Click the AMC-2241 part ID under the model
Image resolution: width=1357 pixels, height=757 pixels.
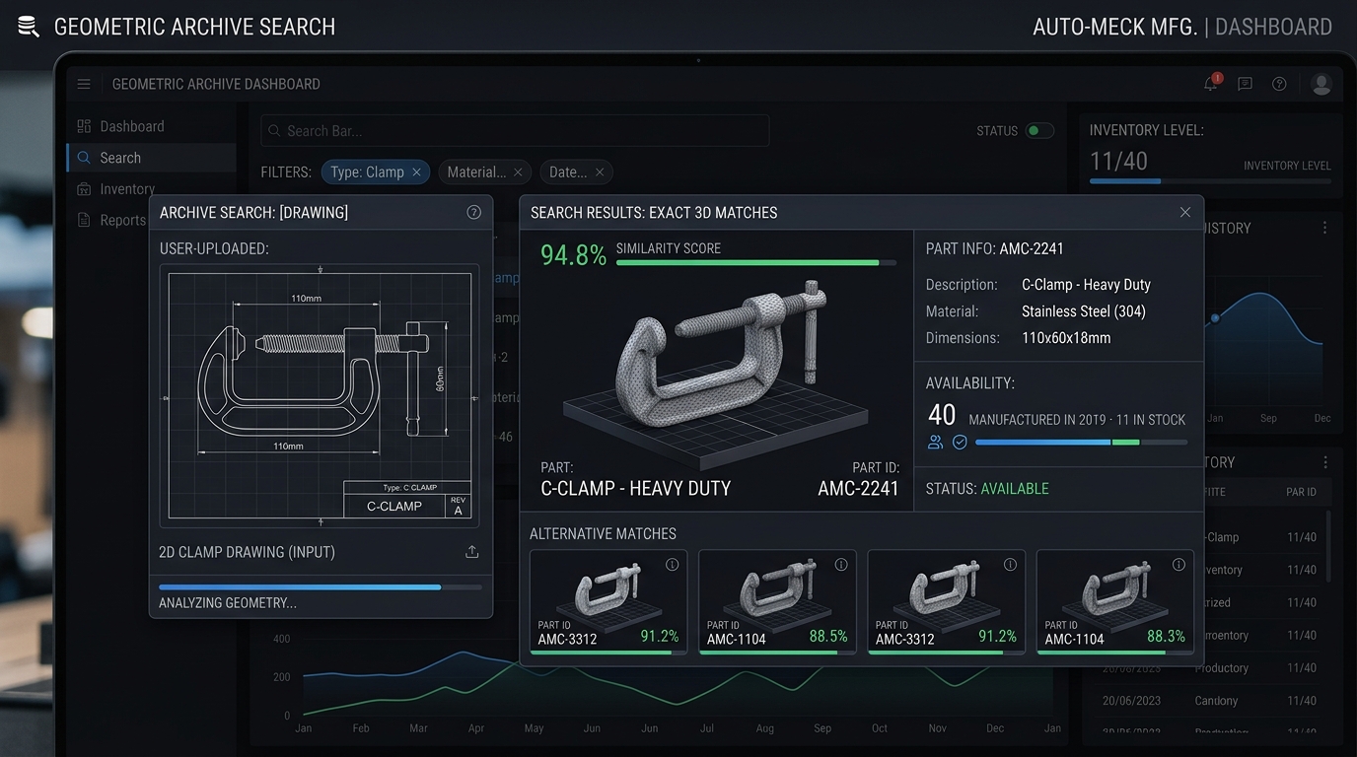pos(858,489)
